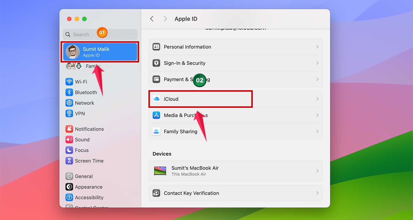The height and width of the screenshot is (220, 413).
Task: Expand Personal Information via its chevron
Action: point(317,47)
